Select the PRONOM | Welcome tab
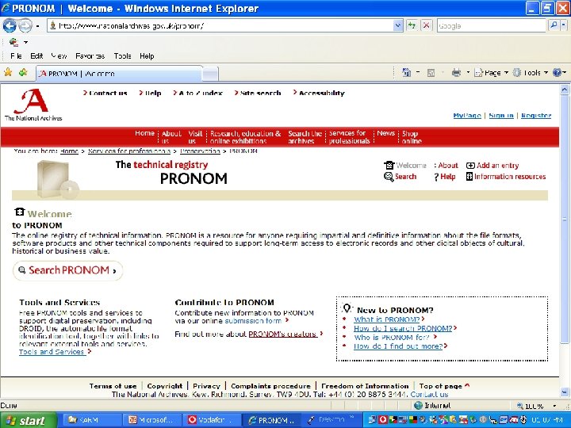This screenshot has width=571, height=428. click(x=119, y=73)
